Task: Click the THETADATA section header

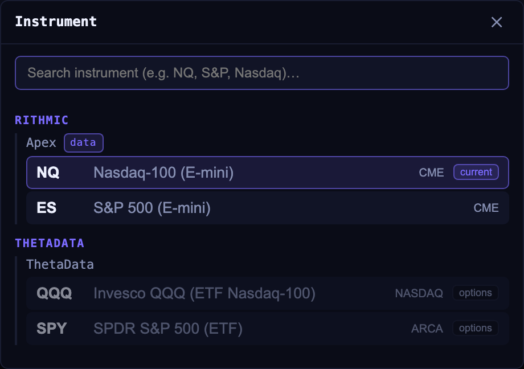Action: (x=50, y=243)
